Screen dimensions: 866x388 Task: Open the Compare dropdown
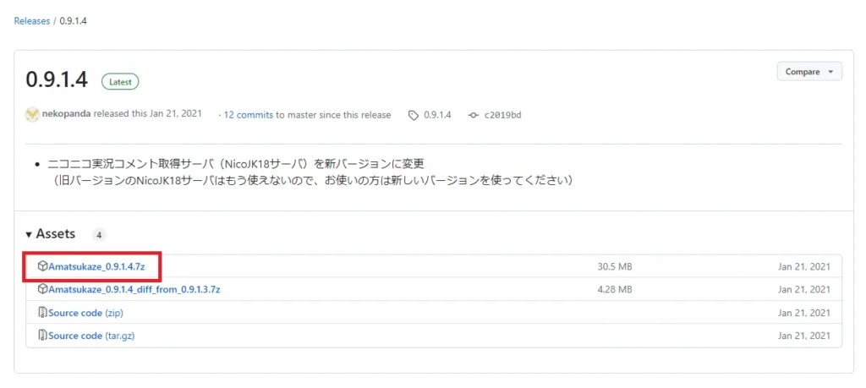(808, 72)
